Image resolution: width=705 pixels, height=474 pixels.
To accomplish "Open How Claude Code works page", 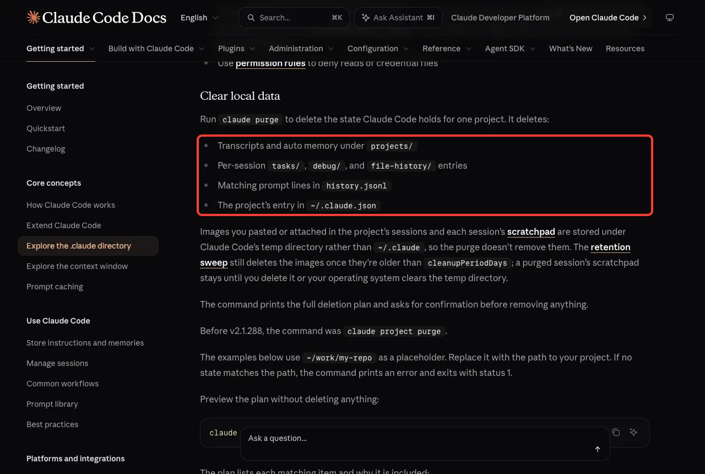I will tap(71, 205).
